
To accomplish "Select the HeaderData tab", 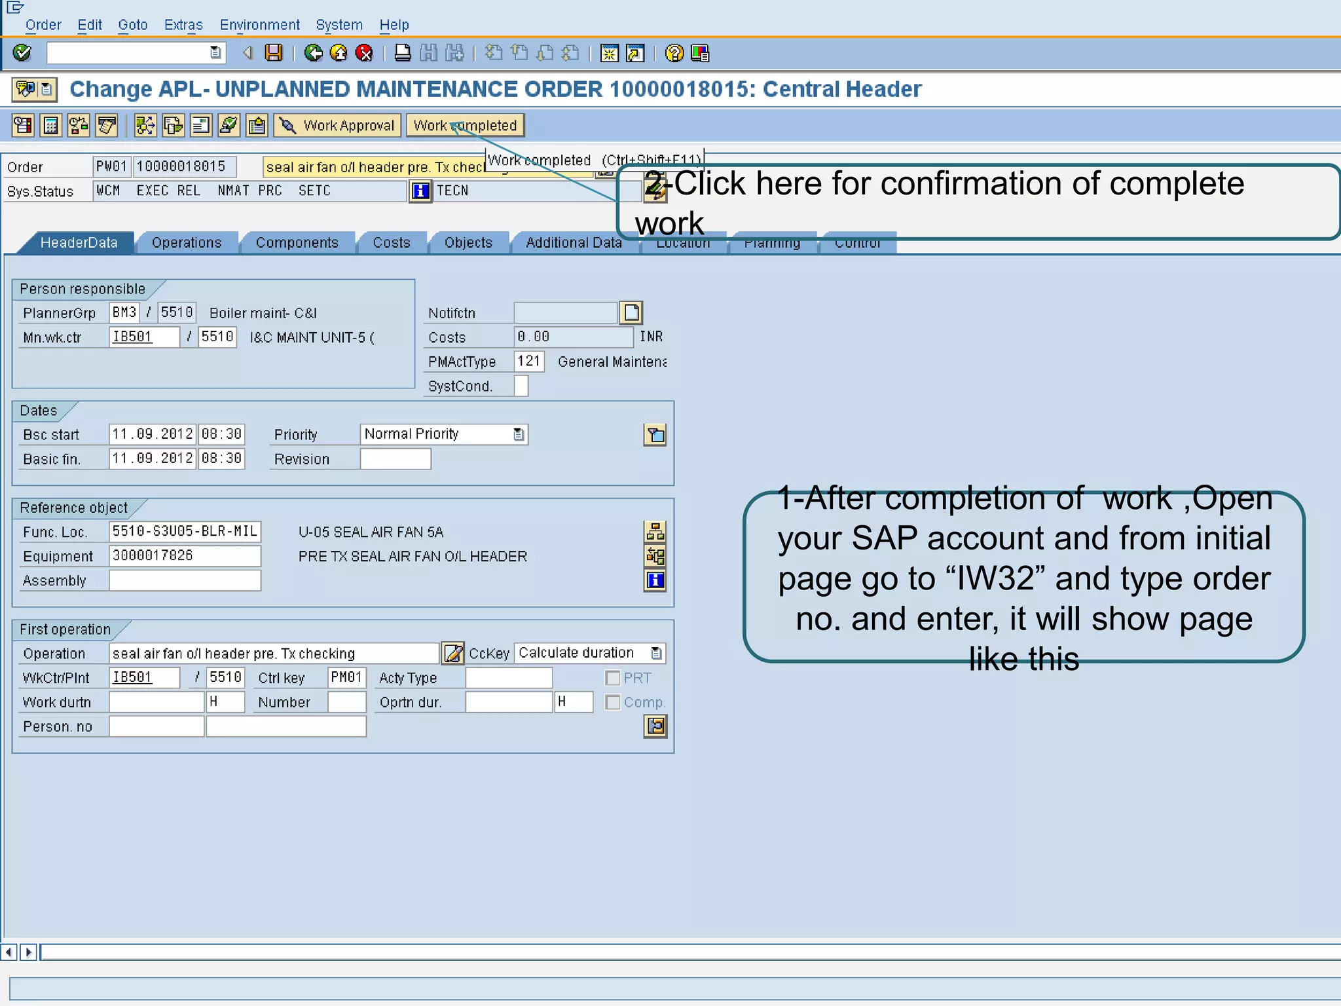I will tap(79, 243).
